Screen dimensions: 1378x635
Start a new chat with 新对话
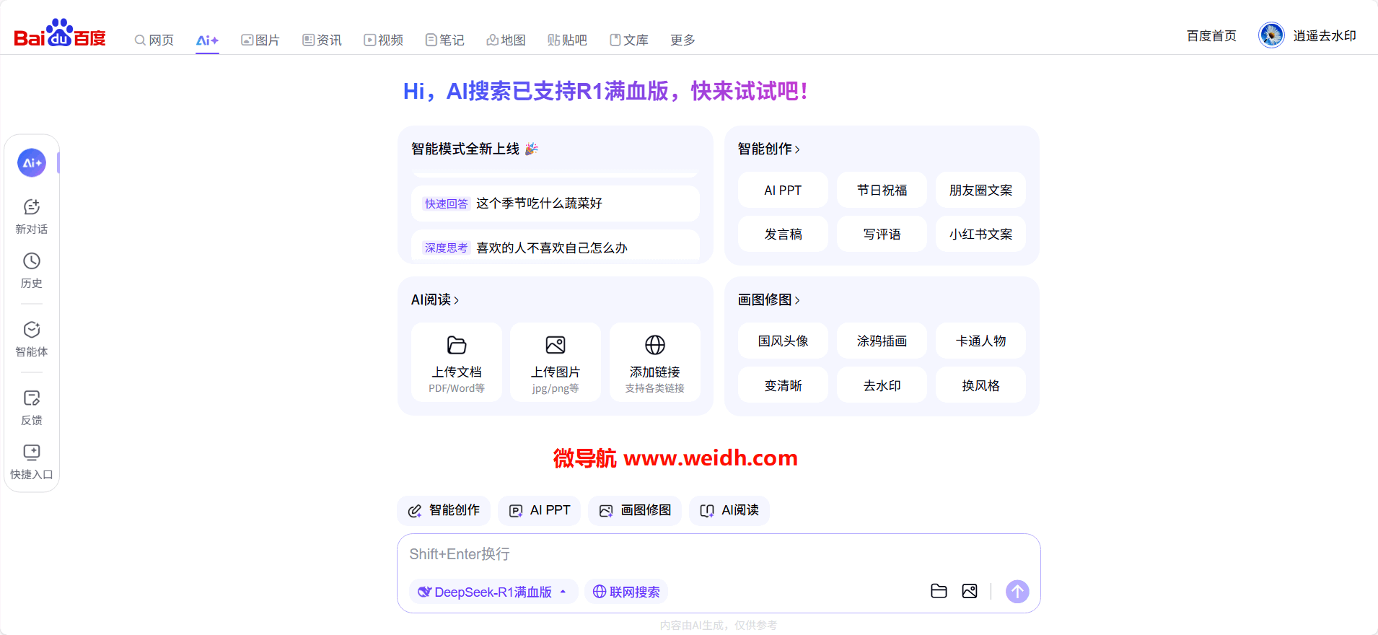pyautogui.click(x=32, y=216)
